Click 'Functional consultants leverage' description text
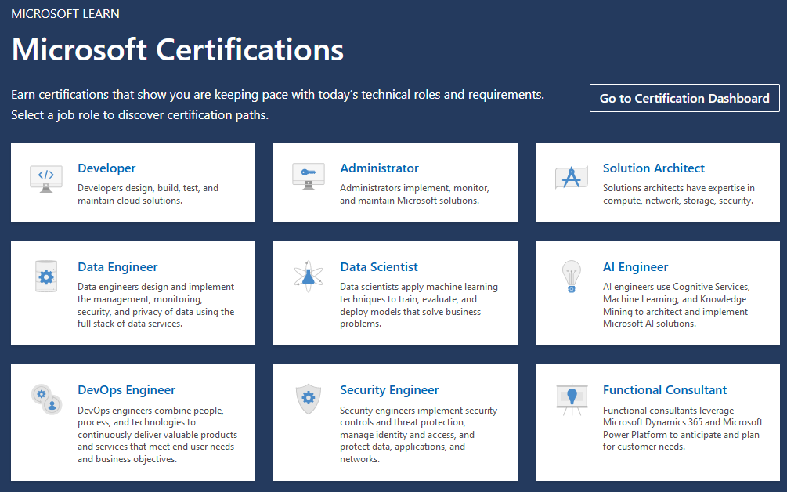 click(x=683, y=429)
